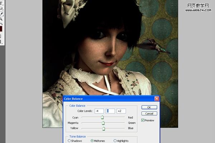
Task: Click the "Red" slider label
Action: (130, 118)
